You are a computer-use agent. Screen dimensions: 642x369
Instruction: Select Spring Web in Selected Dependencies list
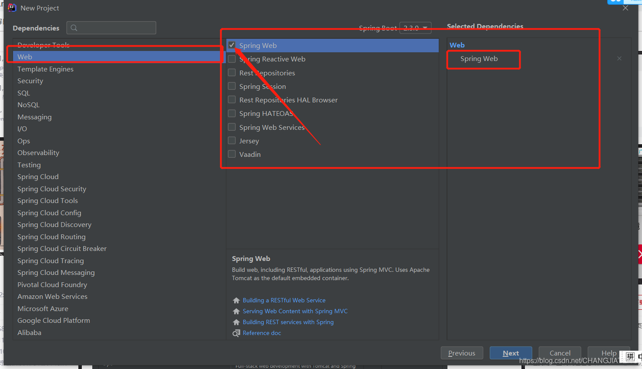pyautogui.click(x=479, y=59)
